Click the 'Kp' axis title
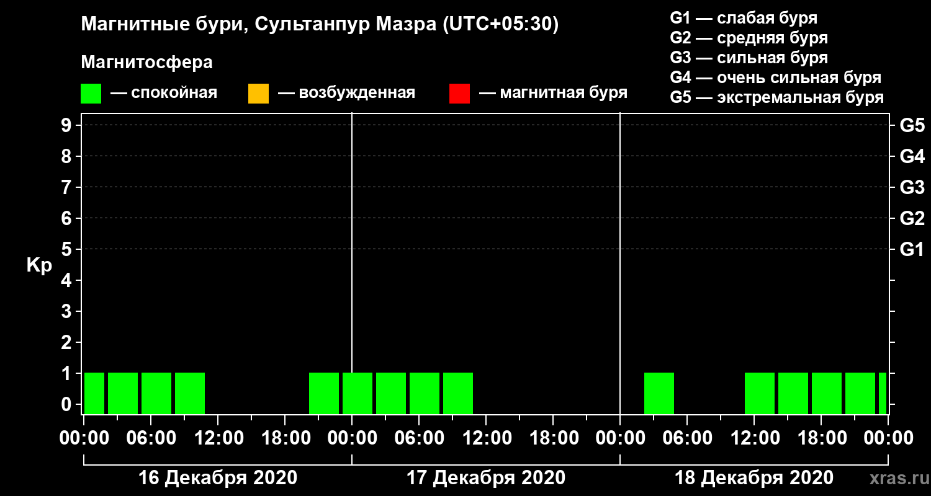Viewport: 931px width, 496px height. [38, 265]
